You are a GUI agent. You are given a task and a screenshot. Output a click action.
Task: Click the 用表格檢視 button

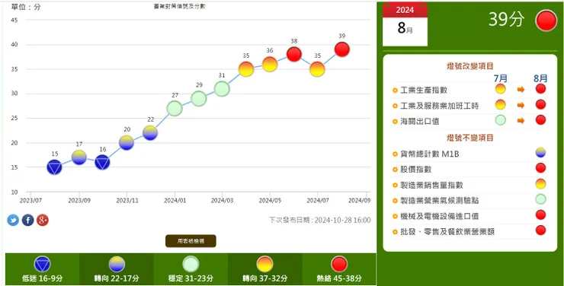tap(191, 241)
